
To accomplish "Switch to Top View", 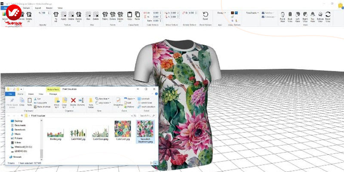I will click(313, 17).
